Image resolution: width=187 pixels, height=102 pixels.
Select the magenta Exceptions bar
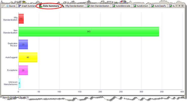click(23, 70)
